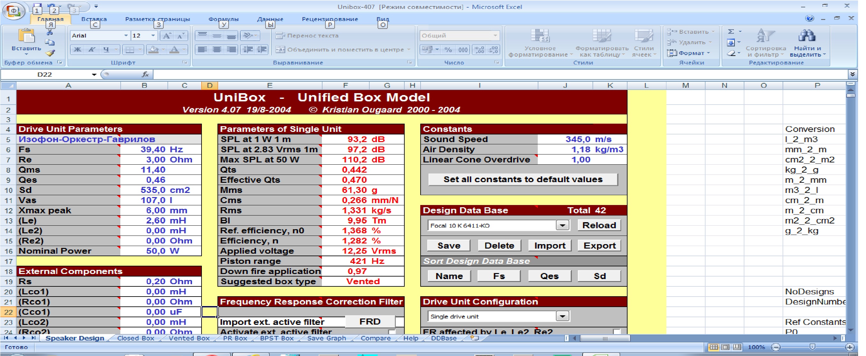
Task: Click the Italic (К) formatting icon
Action: pos(91,50)
